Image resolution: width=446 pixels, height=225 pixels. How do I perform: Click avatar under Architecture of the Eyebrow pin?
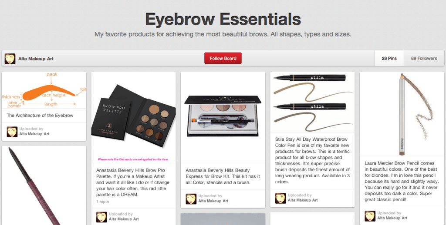12,132
